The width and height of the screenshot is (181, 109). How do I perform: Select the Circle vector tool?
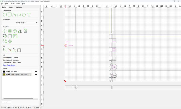click(x=5, y=14)
